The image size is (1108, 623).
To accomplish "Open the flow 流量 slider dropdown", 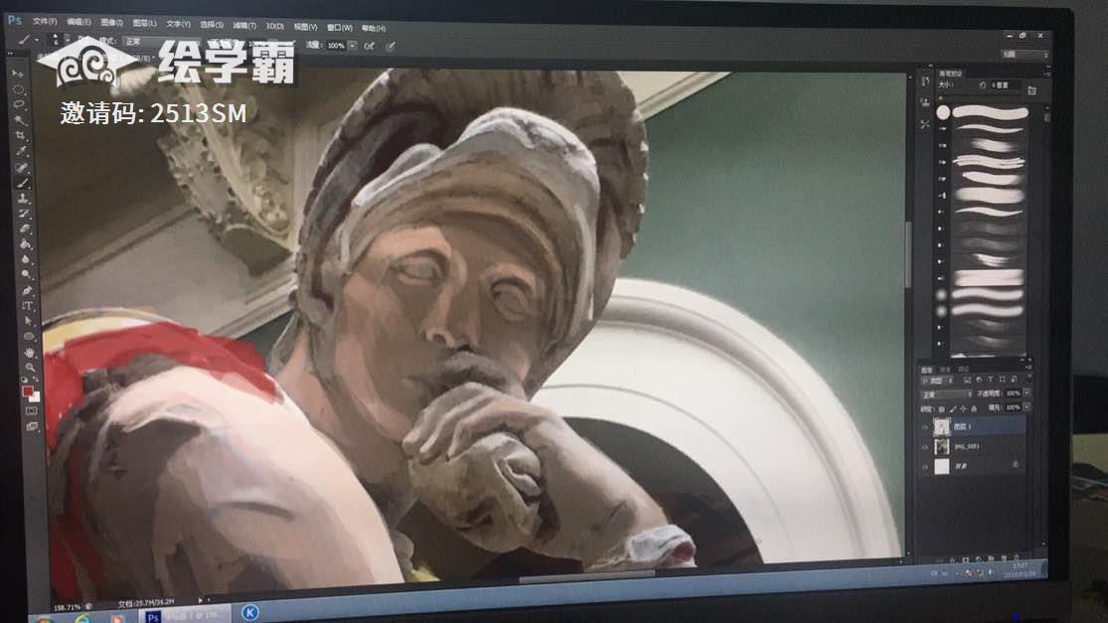I will pyautogui.click(x=352, y=46).
